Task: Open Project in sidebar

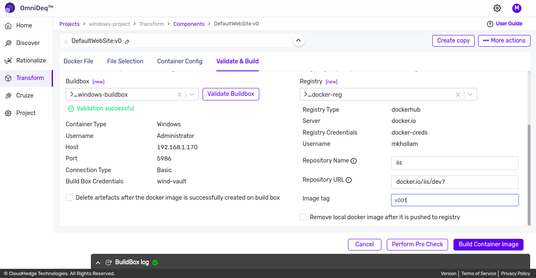Action: pos(26,113)
